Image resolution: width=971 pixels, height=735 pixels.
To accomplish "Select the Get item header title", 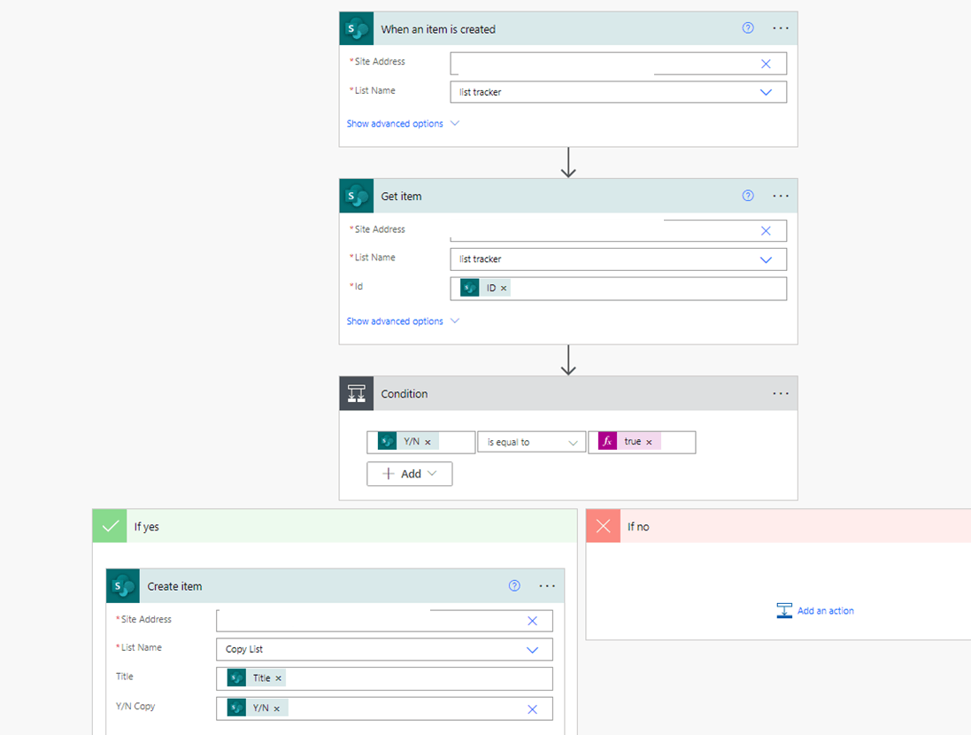I will [401, 197].
